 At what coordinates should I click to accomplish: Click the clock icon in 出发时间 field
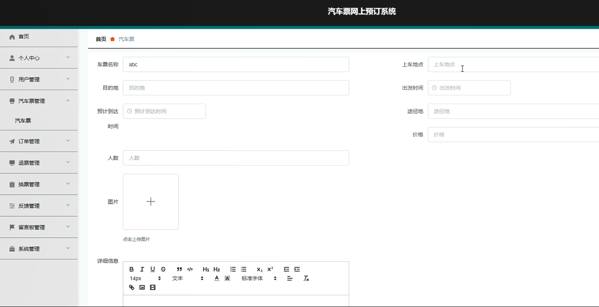tap(434, 88)
